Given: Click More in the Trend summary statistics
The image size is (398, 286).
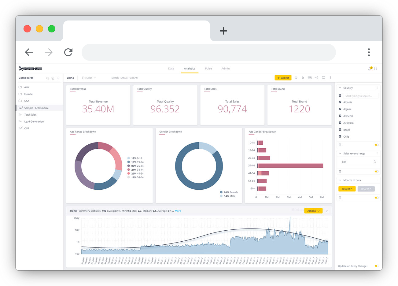Looking at the screenshot, I should pyautogui.click(x=178, y=211).
